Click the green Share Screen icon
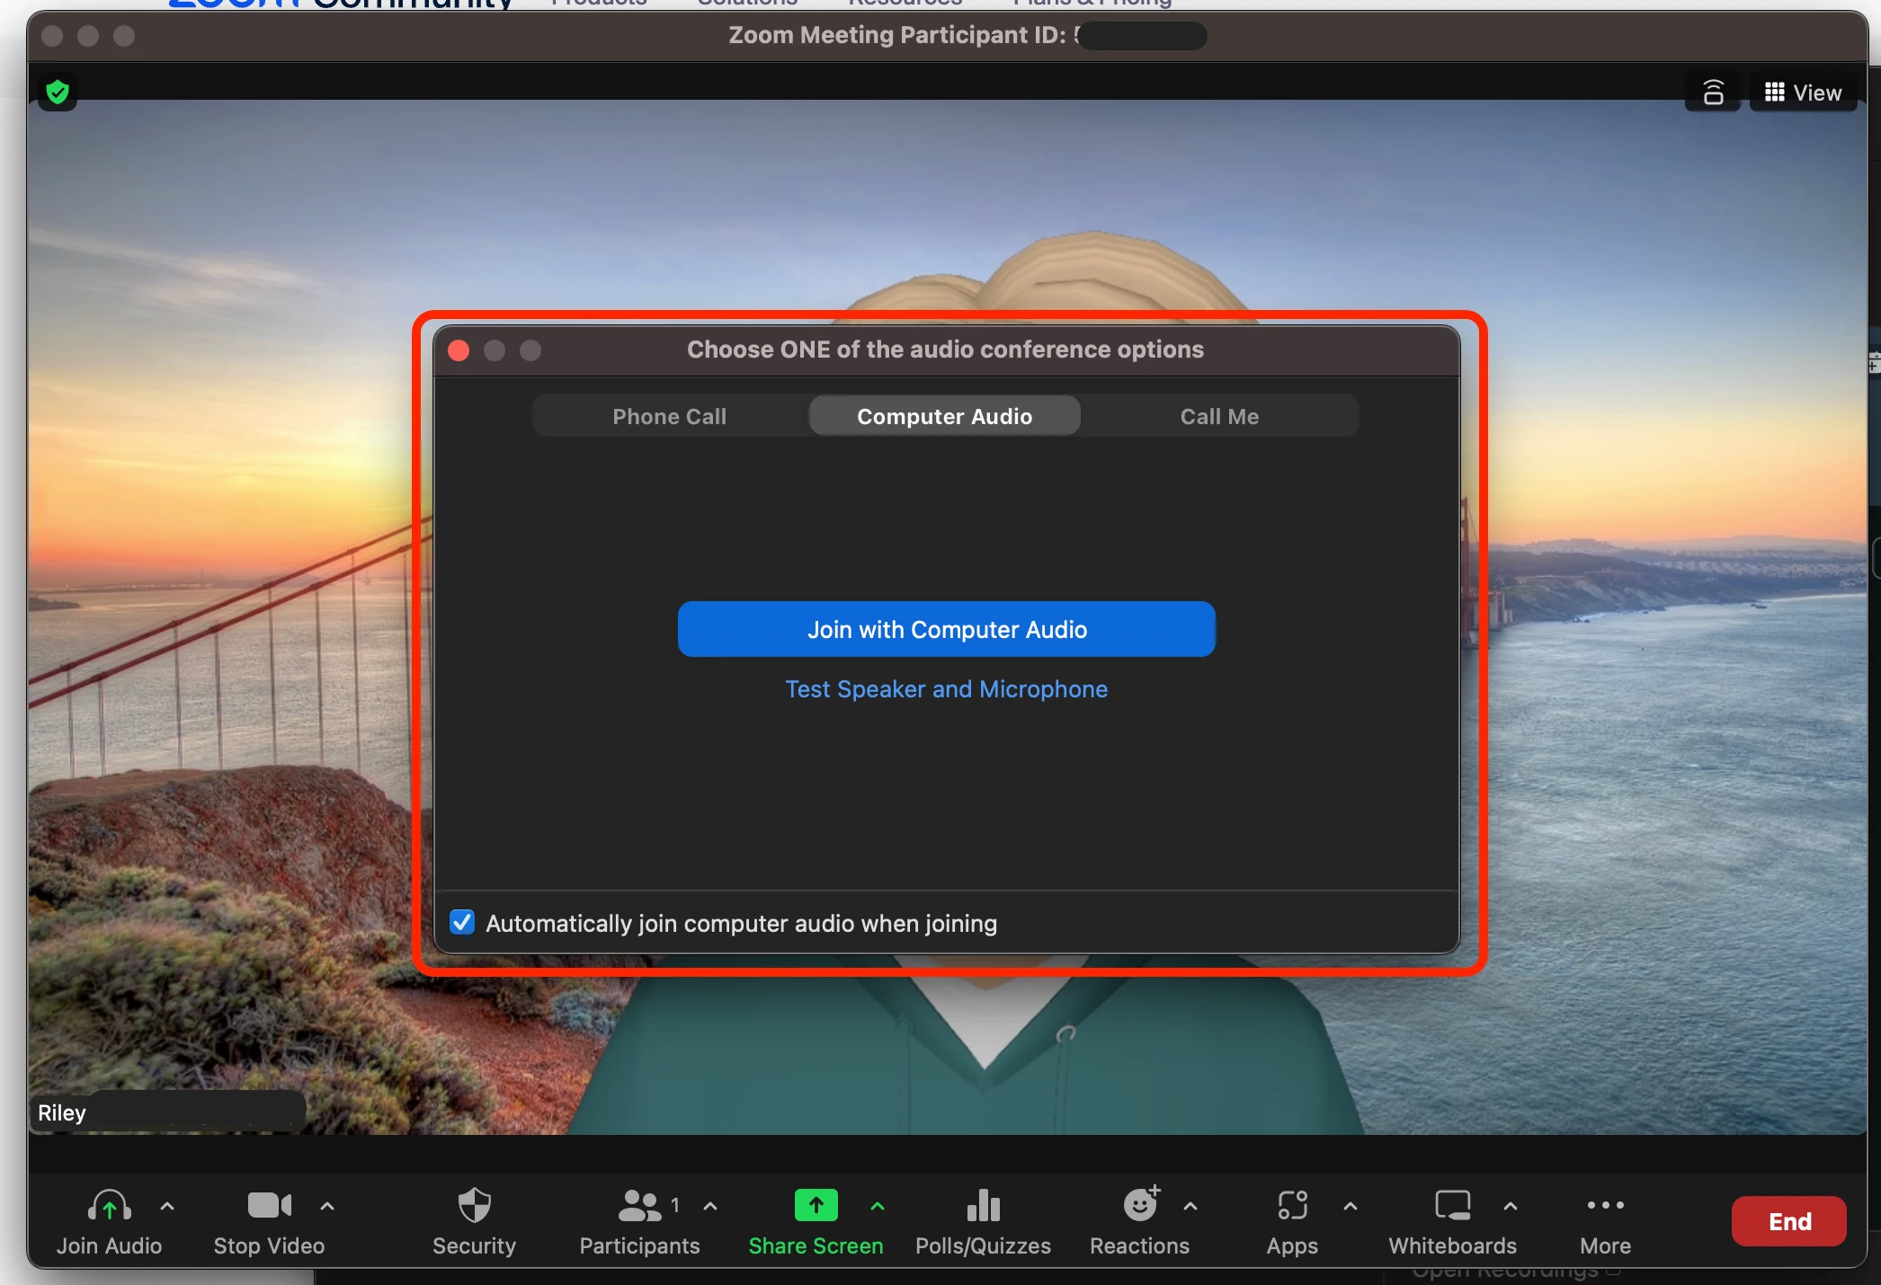Image resolution: width=1881 pixels, height=1285 pixels. tap(816, 1205)
